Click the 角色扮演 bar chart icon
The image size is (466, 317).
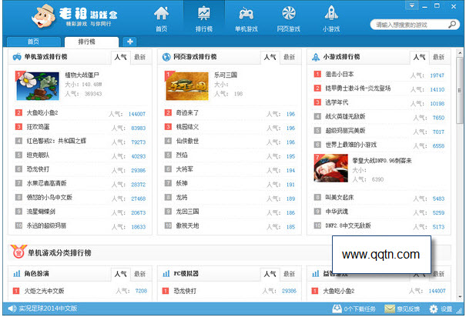click(17, 274)
